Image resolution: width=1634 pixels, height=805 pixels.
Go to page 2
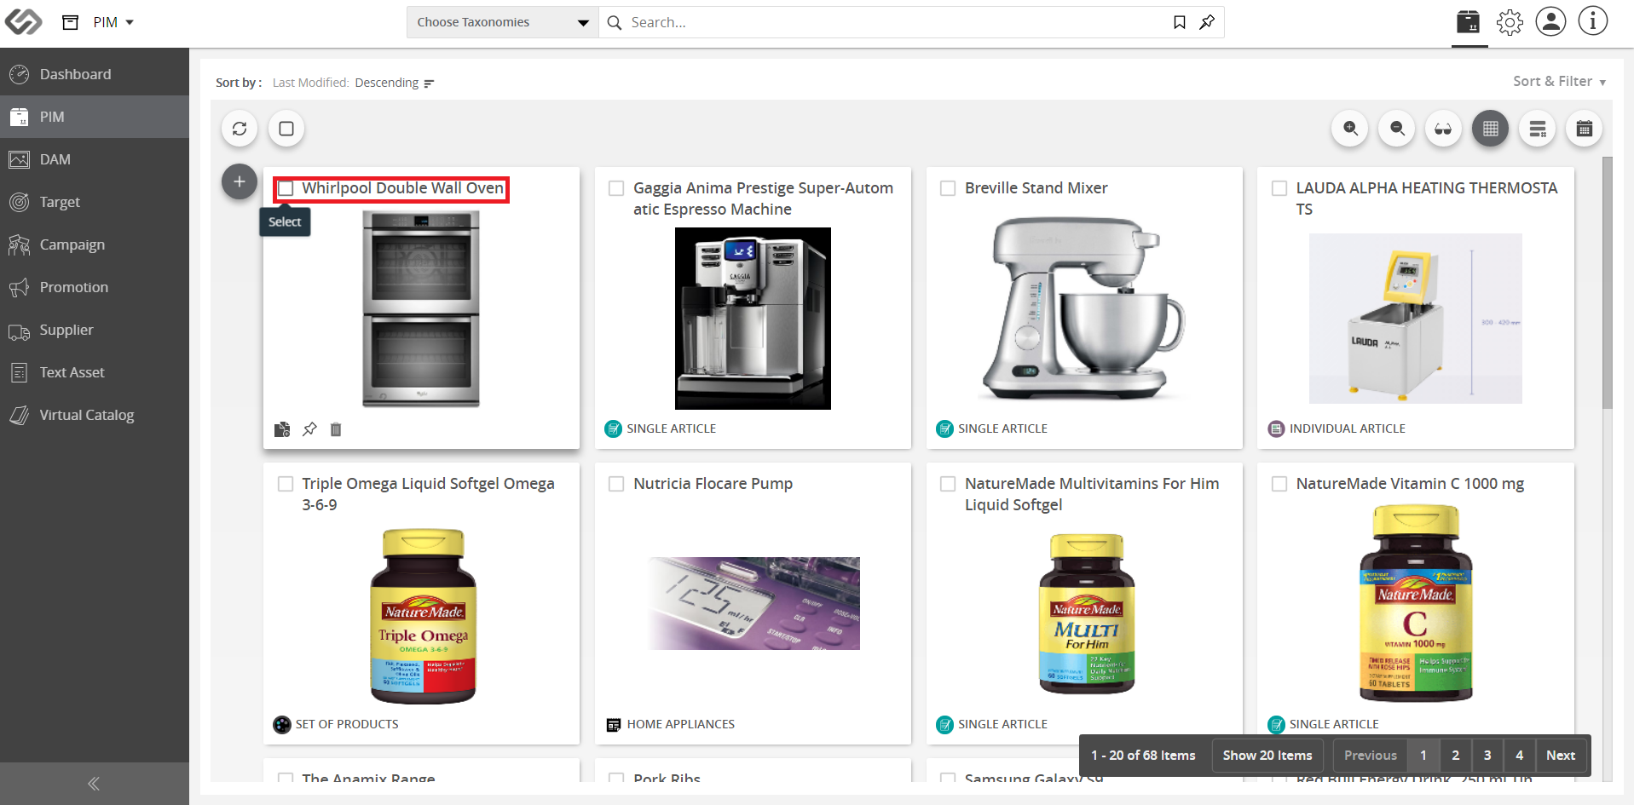[x=1456, y=756]
